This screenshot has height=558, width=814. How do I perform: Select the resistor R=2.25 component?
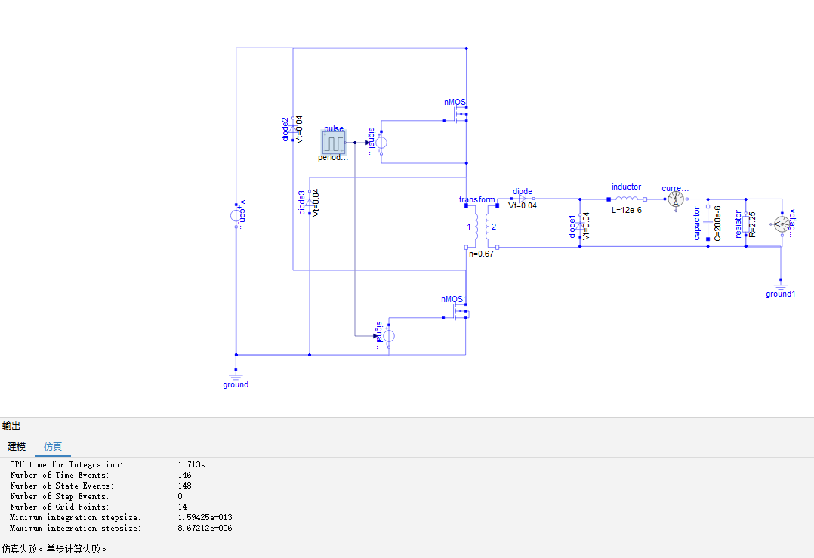pyautogui.click(x=746, y=224)
